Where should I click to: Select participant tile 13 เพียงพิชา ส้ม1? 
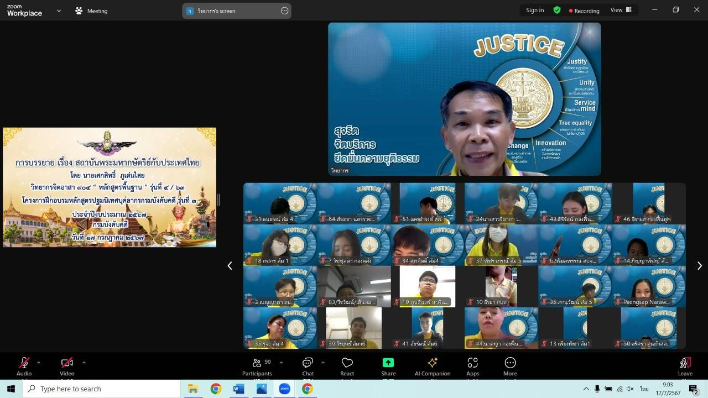575,328
